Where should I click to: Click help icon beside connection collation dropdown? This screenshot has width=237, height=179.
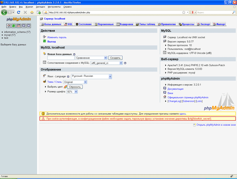pyautogui.click(x=125, y=63)
